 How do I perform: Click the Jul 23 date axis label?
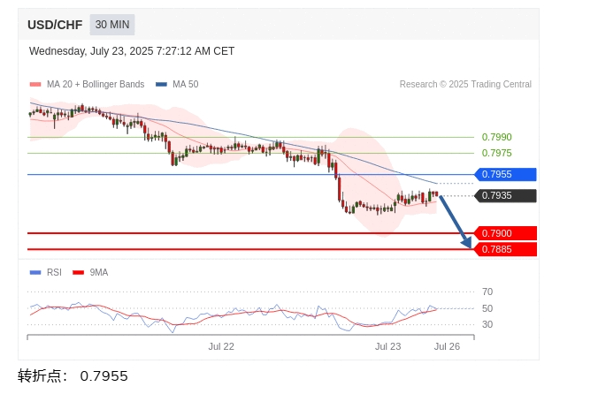pos(387,346)
